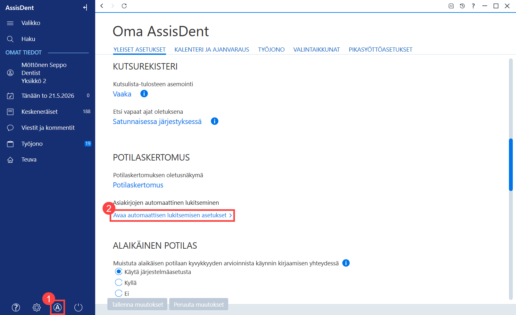This screenshot has width=516, height=315.
Task: Open today's calendar icon Tänään
Action: (x=10, y=96)
